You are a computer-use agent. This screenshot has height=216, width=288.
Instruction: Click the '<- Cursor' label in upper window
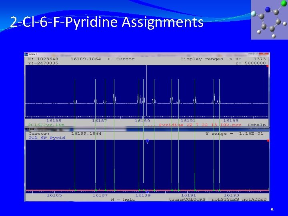click(121, 59)
